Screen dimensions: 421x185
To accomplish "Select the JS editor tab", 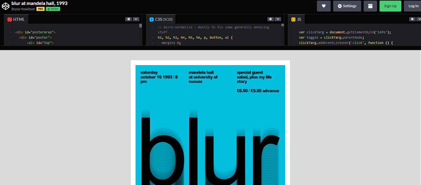I will [x=296, y=19].
